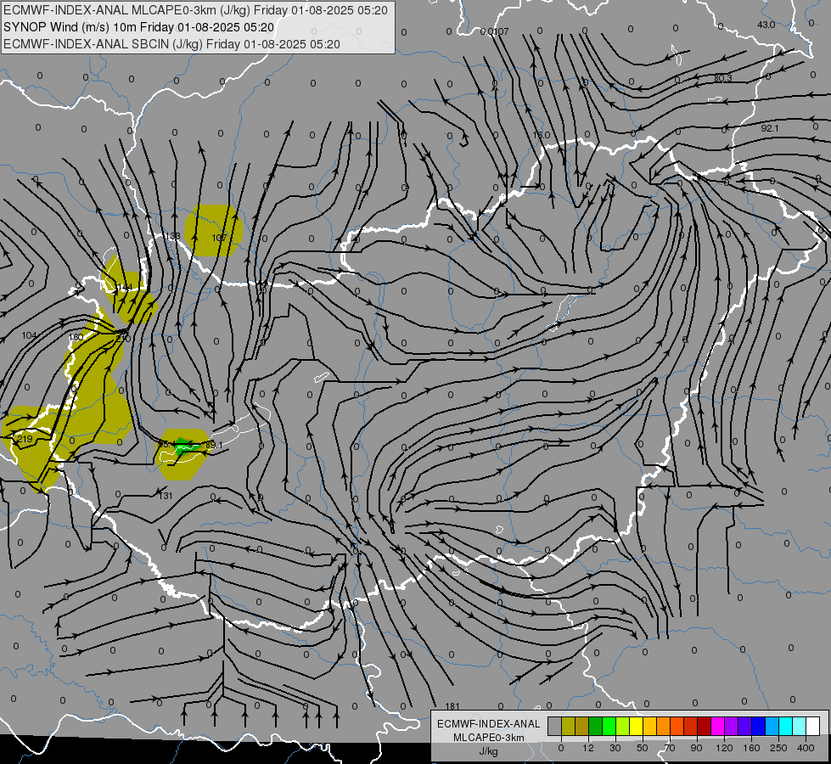Viewport: 831px width, 764px height.
Task: Click the SYNOP Wind 10m title line
Action: click(139, 27)
